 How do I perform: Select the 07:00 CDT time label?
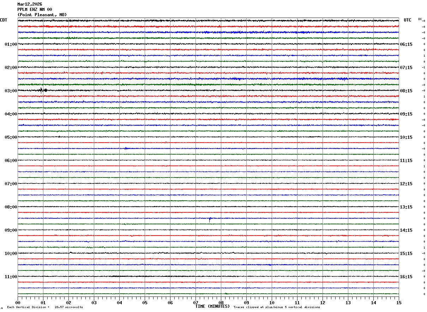point(11,184)
